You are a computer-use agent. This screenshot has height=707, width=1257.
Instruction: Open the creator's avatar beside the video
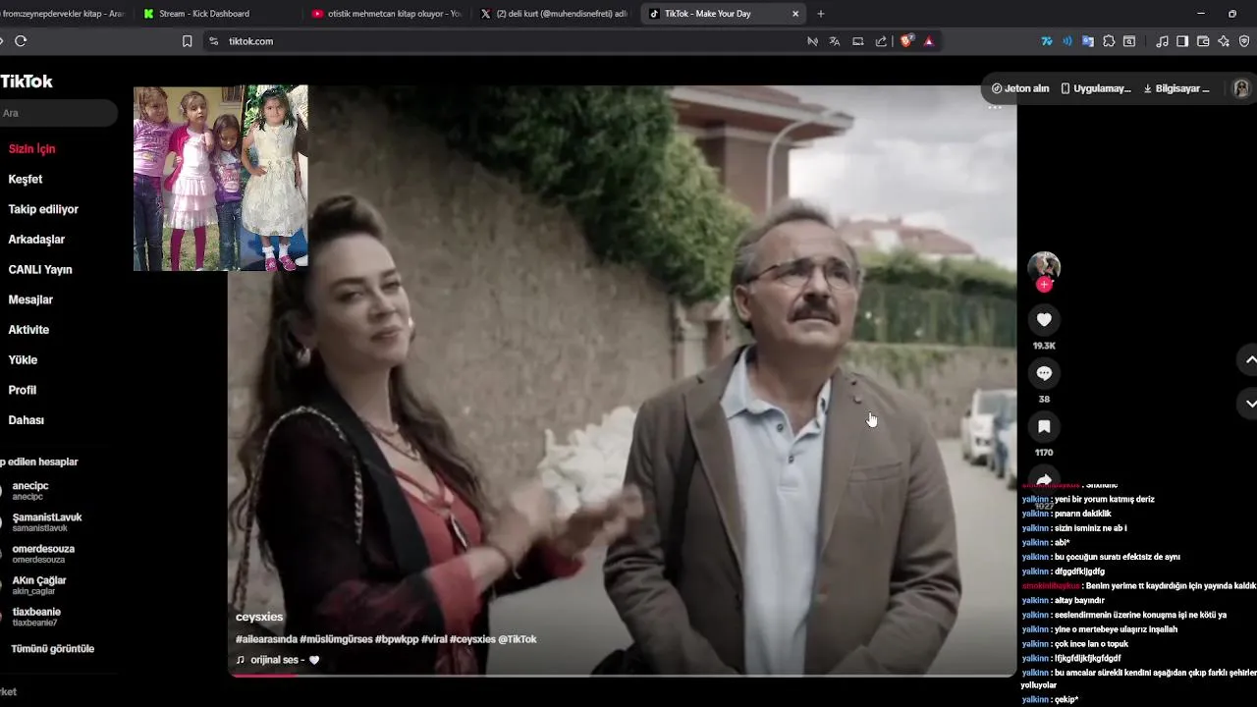click(x=1044, y=267)
